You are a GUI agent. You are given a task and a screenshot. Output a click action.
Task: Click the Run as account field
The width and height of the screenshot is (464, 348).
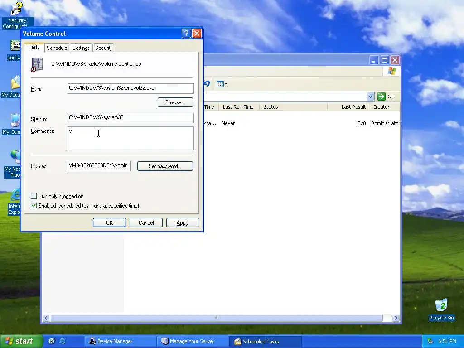tap(99, 166)
